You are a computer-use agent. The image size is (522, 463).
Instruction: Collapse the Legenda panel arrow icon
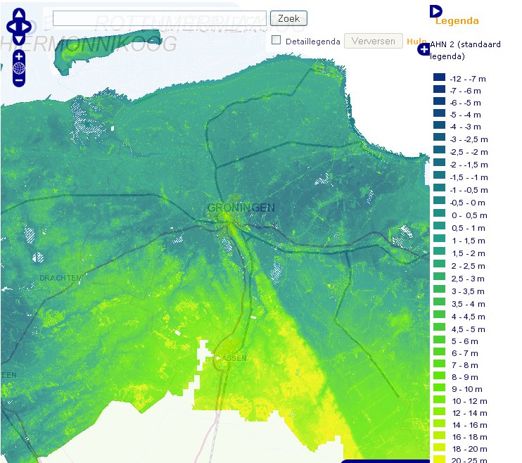(435, 11)
